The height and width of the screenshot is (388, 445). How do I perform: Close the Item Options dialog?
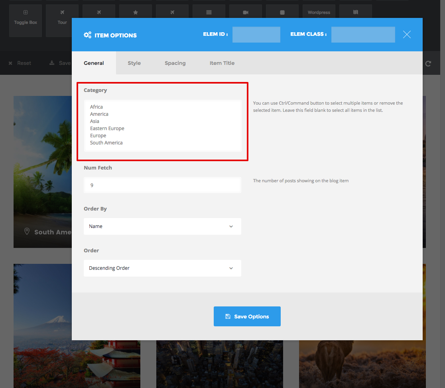(x=407, y=35)
